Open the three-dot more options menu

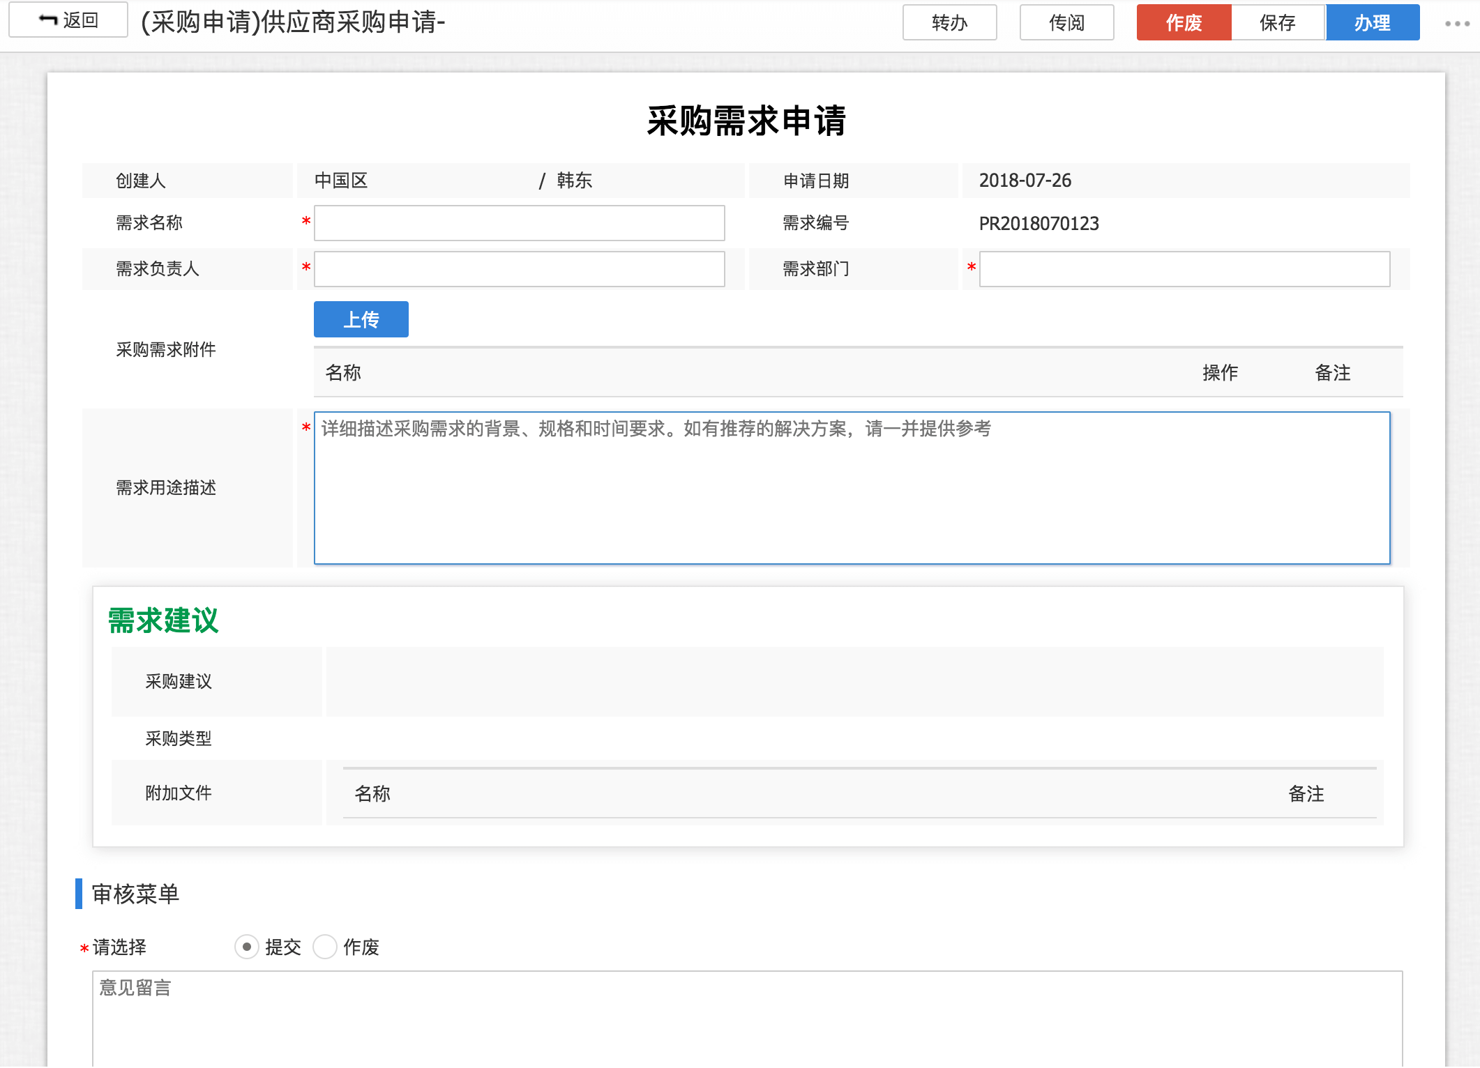(1457, 24)
